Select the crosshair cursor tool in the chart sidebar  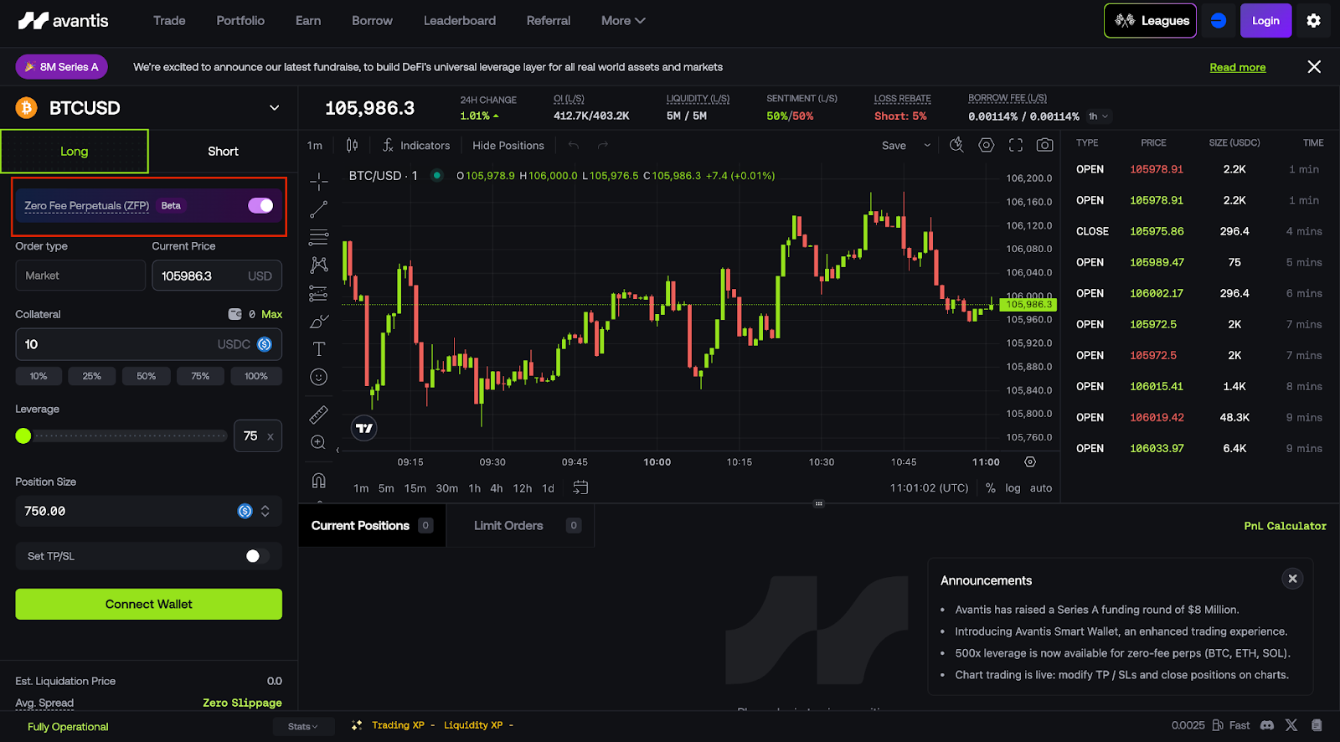pyautogui.click(x=318, y=181)
